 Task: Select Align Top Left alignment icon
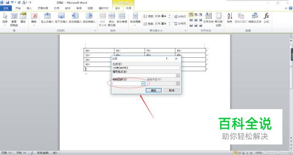191,14
